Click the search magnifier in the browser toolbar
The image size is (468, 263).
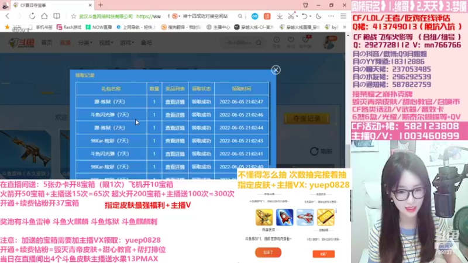tap(240, 16)
